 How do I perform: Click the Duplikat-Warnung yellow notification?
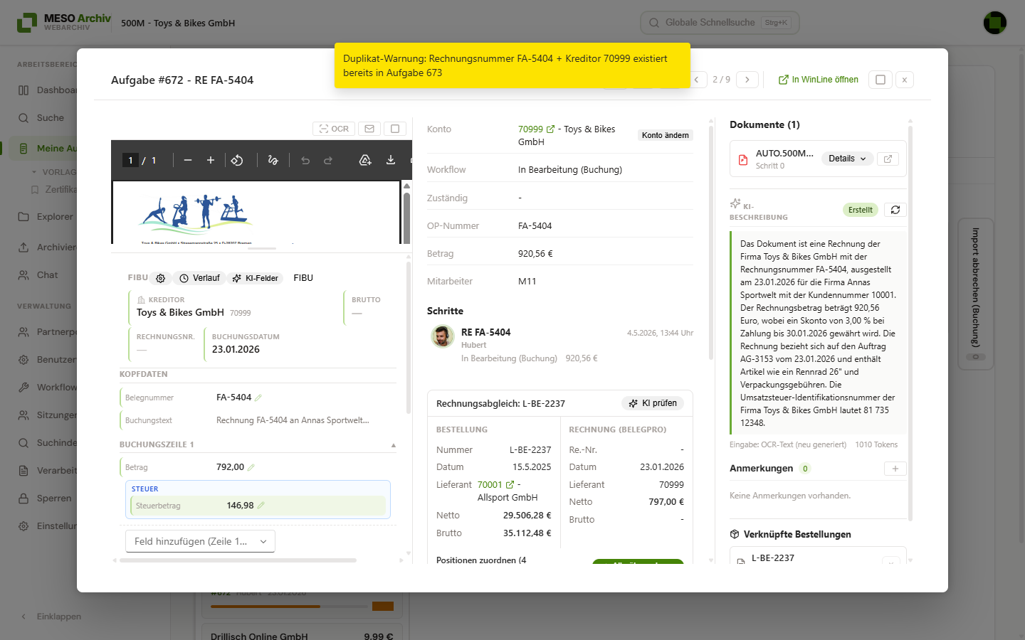512,65
